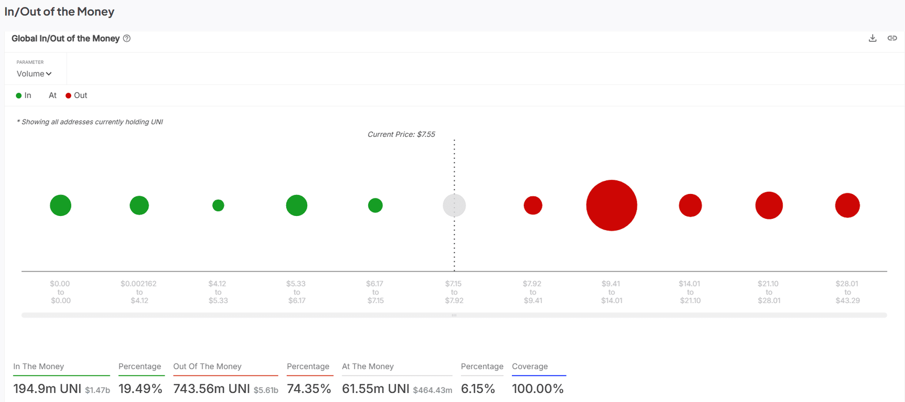Click the red bubble for $28.01 to $43.29
905x402 pixels.
847,205
